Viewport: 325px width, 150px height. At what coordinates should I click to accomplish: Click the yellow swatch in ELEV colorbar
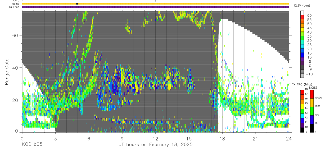coord(302,30)
